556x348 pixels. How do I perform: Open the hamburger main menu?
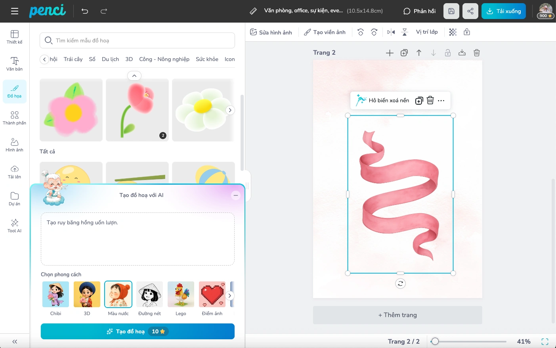[15, 11]
